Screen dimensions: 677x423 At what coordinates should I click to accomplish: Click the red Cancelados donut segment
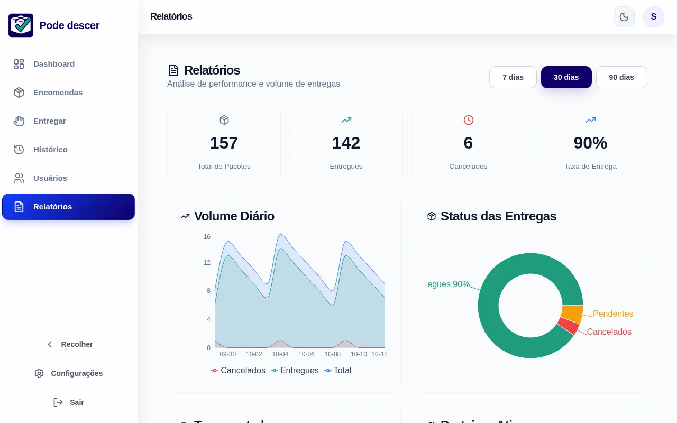coord(569,326)
